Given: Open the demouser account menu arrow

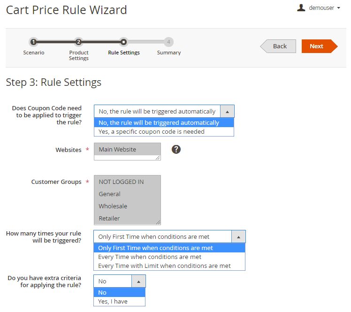Looking at the screenshot, I should tap(338, 8).
